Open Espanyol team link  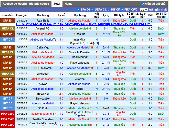coord(43,94)
